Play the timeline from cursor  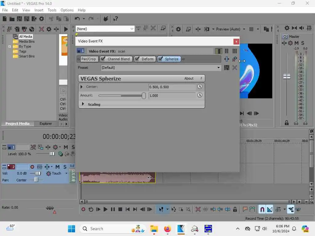pyautogui.click(x=105, y=209)
